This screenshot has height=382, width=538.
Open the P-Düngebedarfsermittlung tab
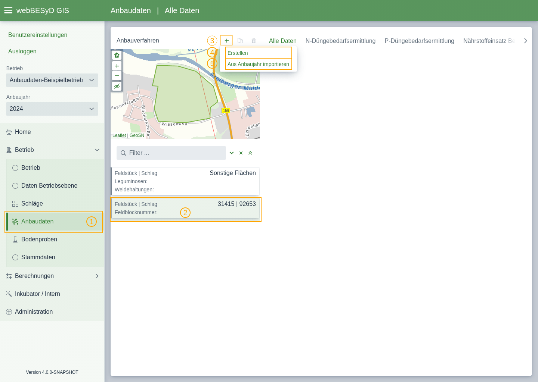click(419, 41)
